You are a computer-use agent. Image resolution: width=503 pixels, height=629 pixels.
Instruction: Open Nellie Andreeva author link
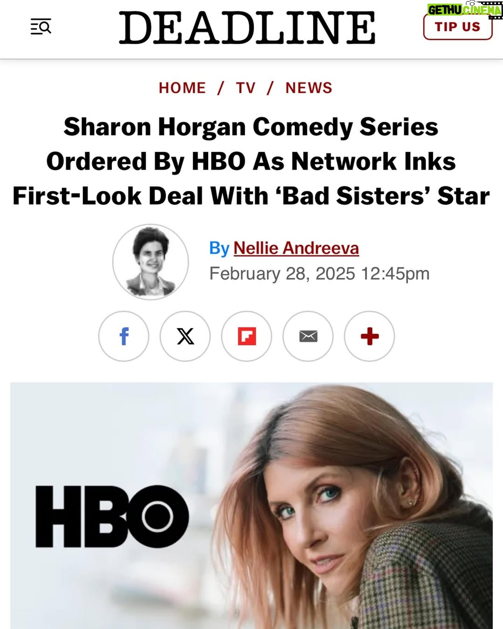296,248
